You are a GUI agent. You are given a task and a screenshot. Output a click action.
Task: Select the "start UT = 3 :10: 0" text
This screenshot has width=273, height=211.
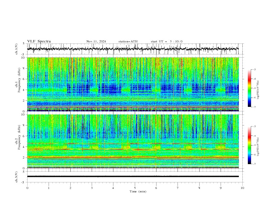click(x=166, y=41)
